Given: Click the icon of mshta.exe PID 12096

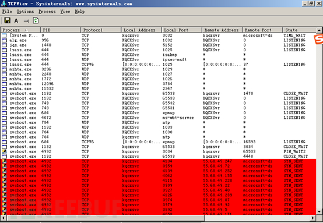Looking at the screenshot, I should click(x=4, y=84).
